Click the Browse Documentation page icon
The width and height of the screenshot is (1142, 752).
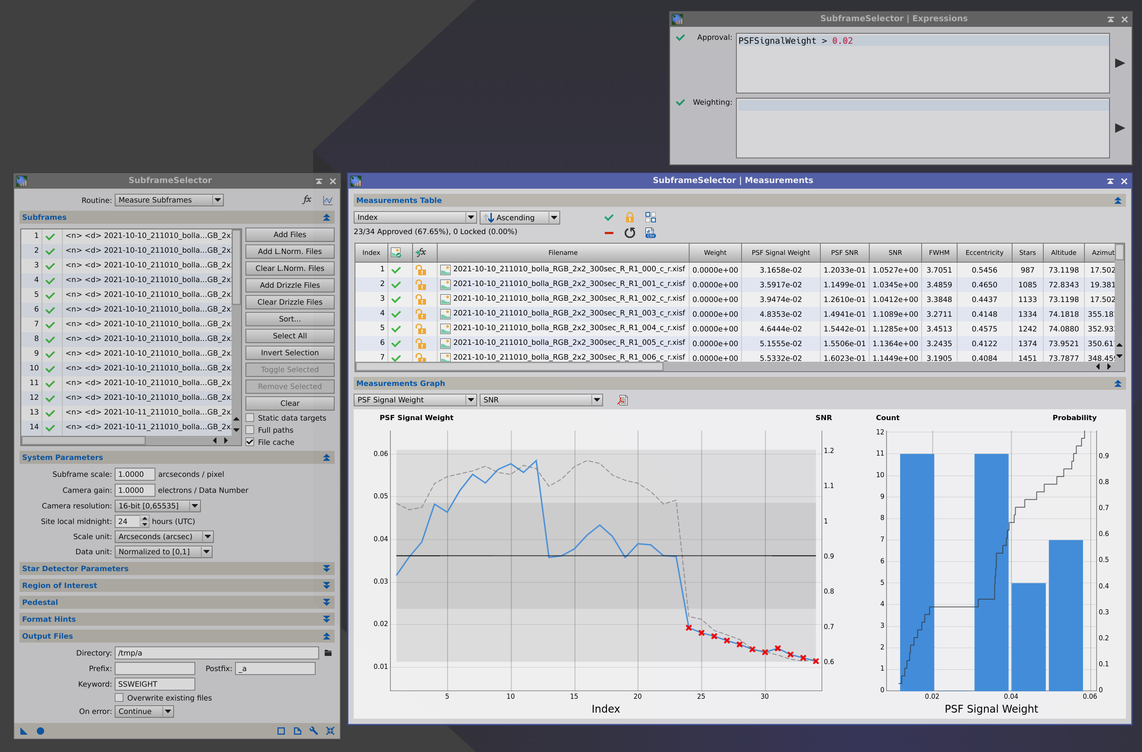pos(297,731)
